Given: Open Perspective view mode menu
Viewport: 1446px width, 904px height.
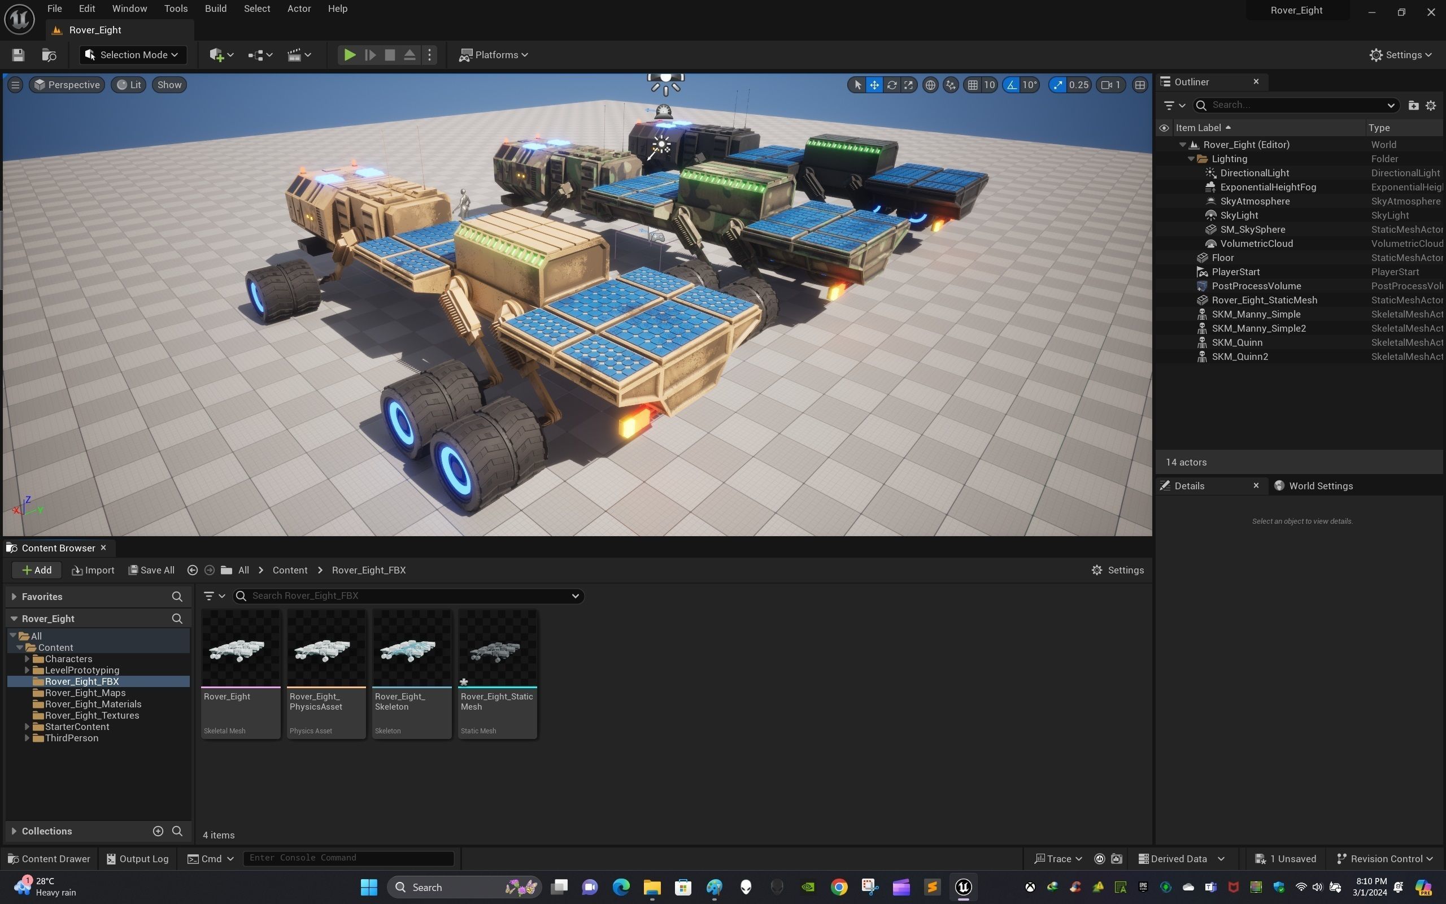Looking at the screenshot, I should tap(67, 85).
